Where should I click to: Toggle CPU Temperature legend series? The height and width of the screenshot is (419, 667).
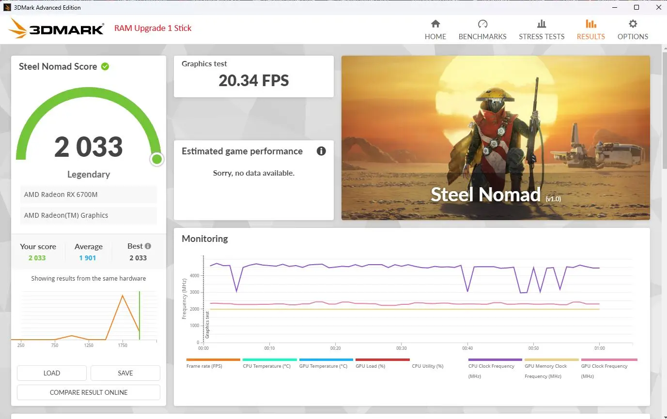[x=269, y=363]
